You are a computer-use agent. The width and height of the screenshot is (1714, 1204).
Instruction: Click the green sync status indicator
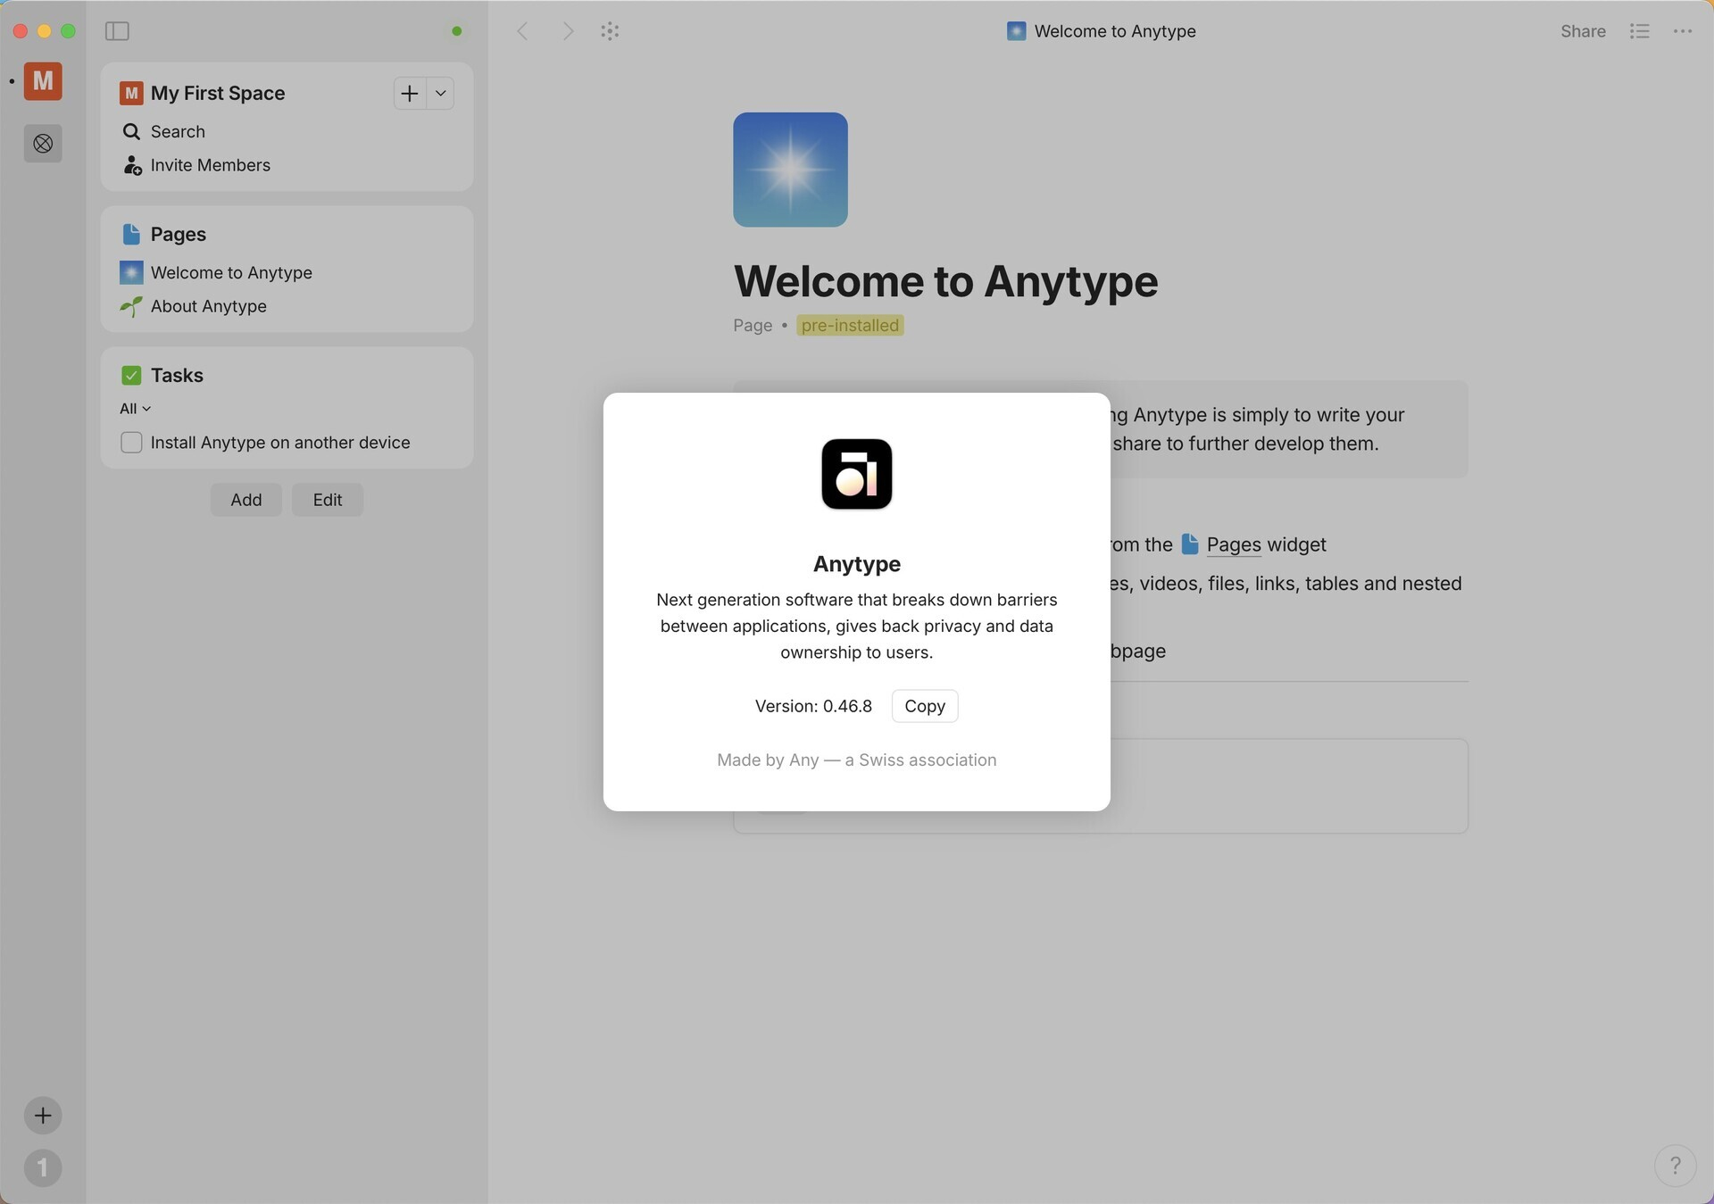click(455, 30)
